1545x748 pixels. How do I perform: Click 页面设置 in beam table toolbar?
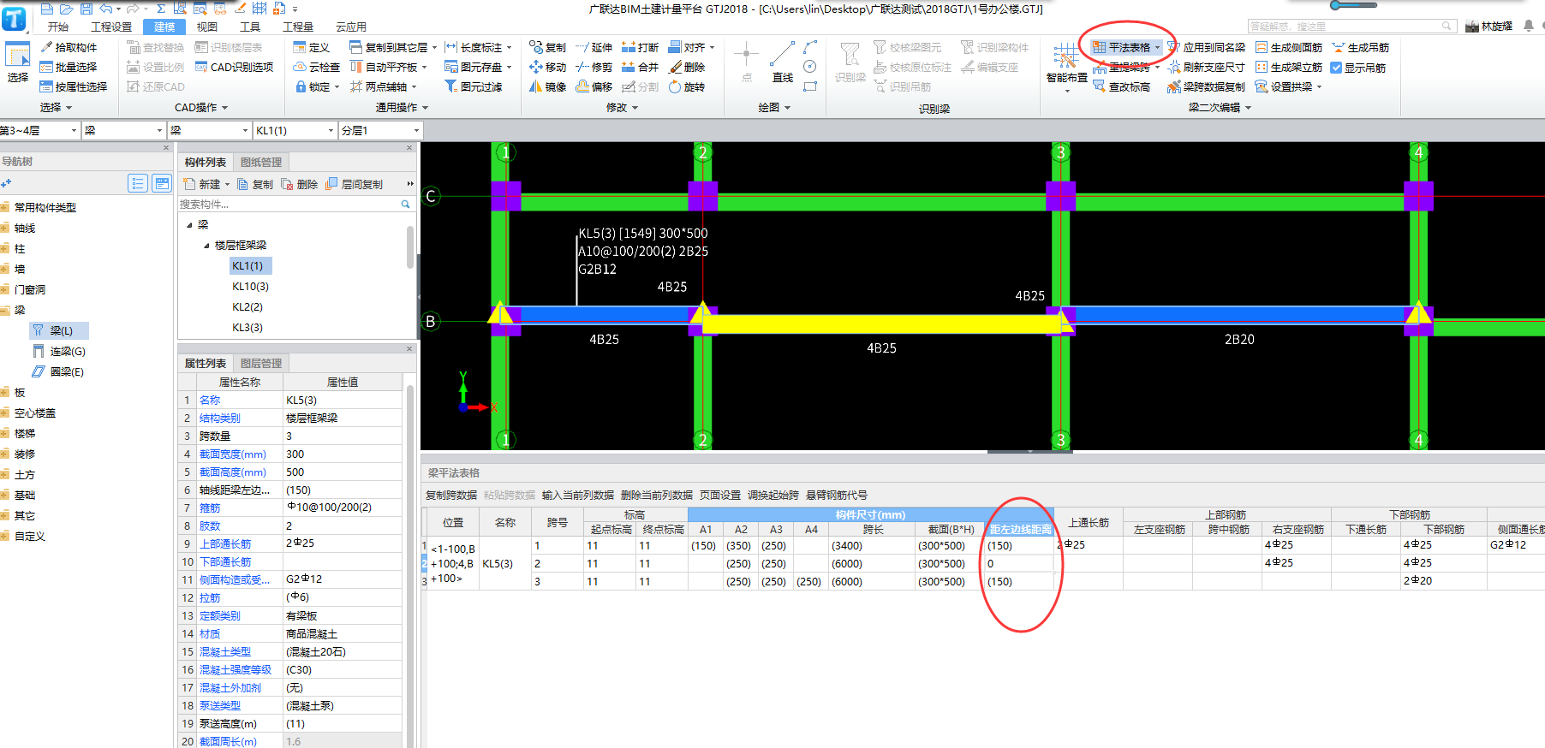tap(720, 495)
